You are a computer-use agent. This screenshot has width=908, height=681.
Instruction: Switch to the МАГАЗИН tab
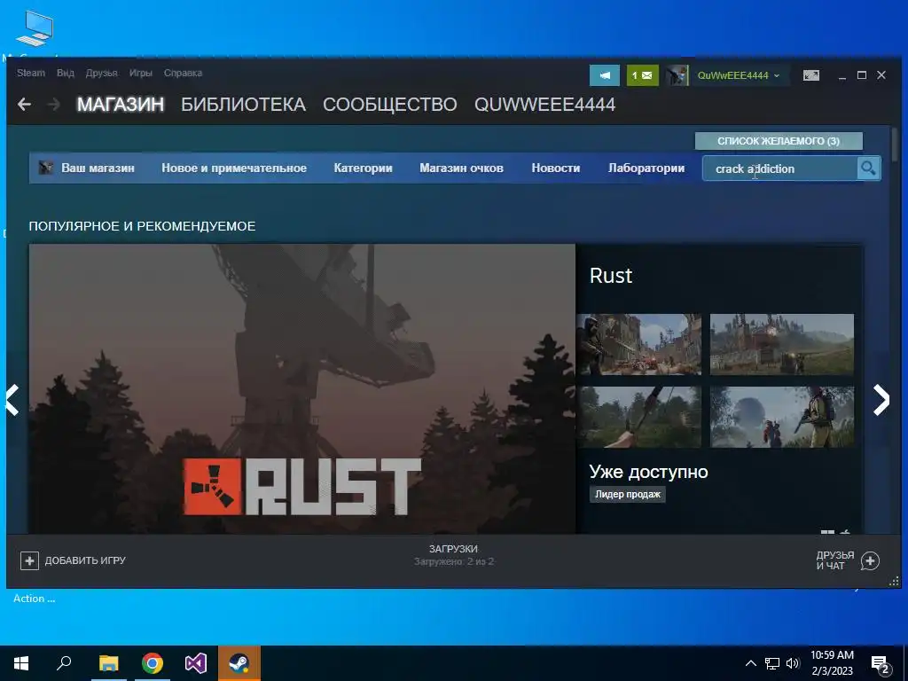click(121, 105)
